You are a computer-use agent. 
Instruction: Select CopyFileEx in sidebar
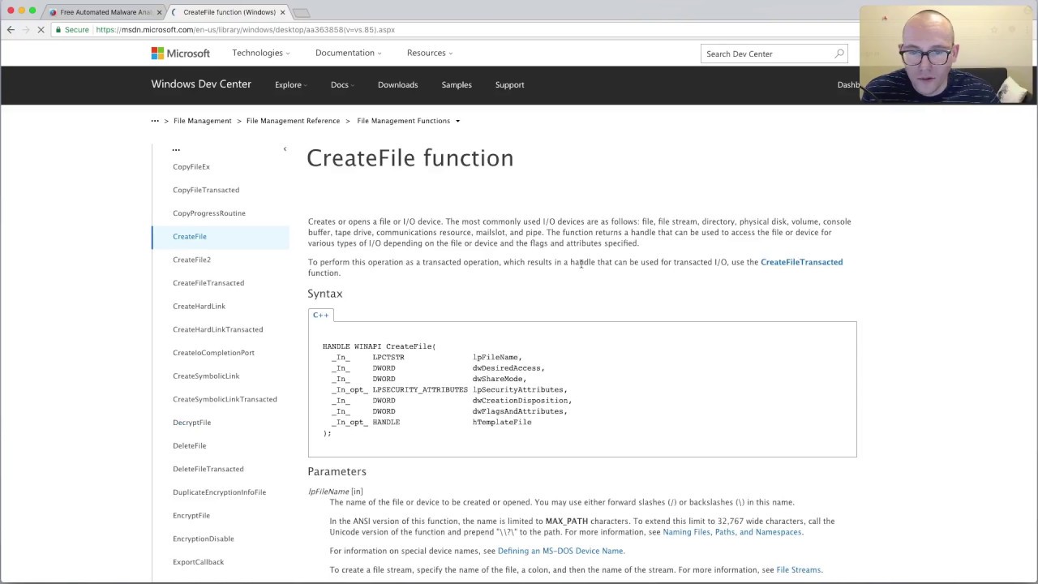[x=191, y=167]
